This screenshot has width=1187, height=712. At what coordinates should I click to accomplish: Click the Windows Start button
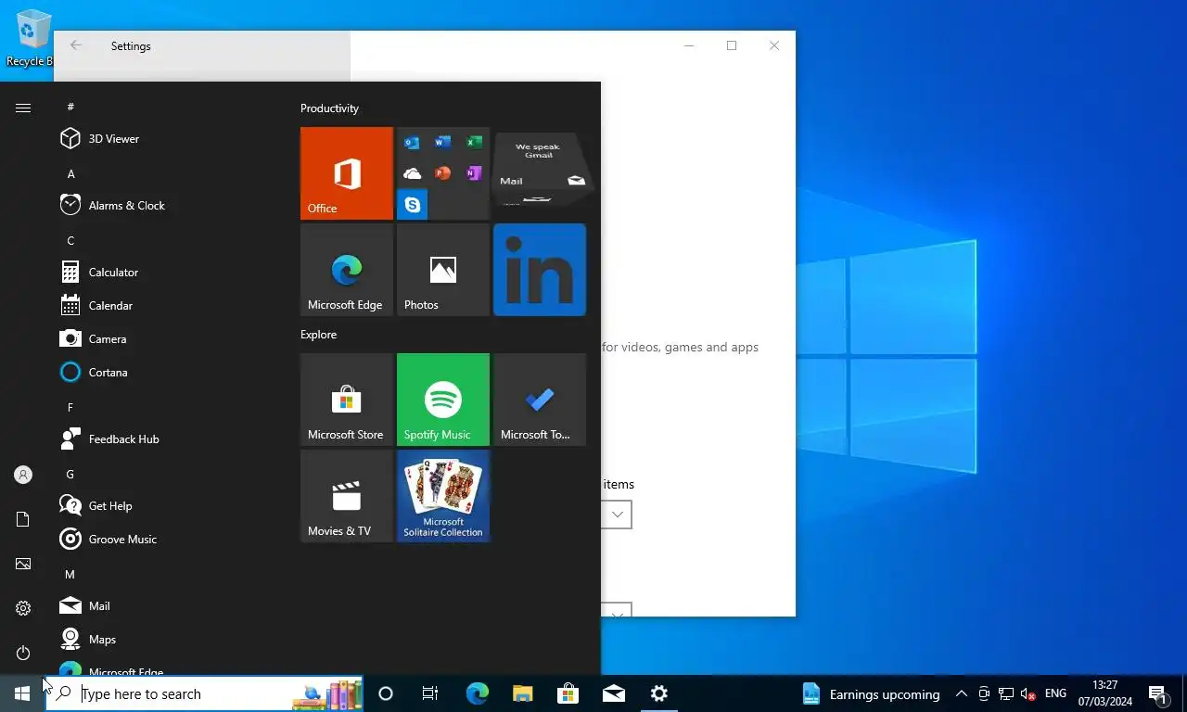pos(22,693)
